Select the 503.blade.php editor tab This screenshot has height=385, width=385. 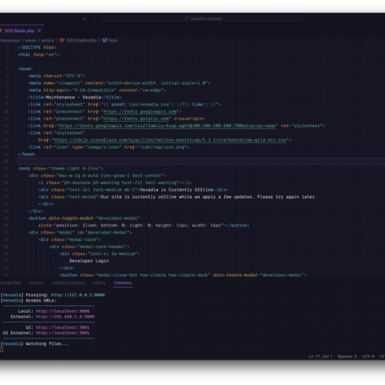(x=22, y=31)
